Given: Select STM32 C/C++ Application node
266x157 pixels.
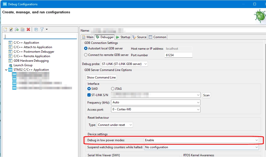Looking at the screenshot, I should tap(31, 70).
